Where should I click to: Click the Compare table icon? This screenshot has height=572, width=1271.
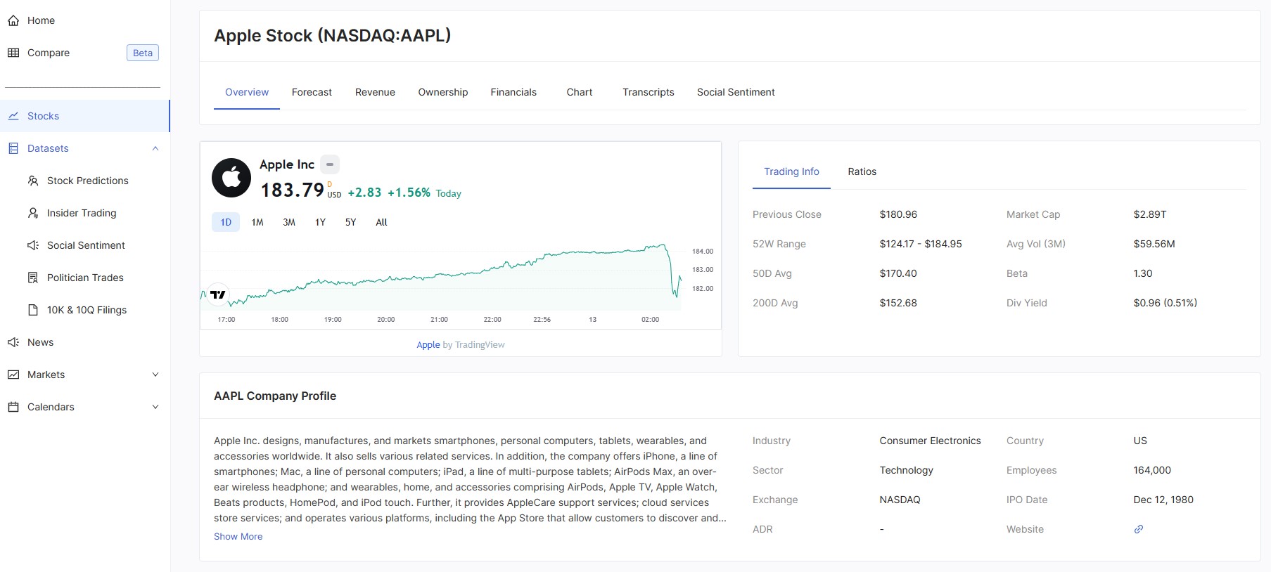pyautogui.click(x=13, y=53)
